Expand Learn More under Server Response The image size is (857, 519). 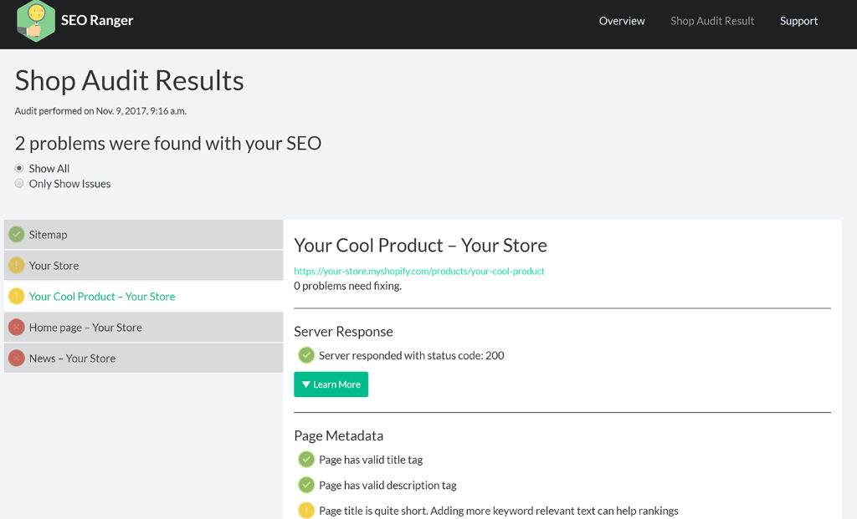(331, 384)
